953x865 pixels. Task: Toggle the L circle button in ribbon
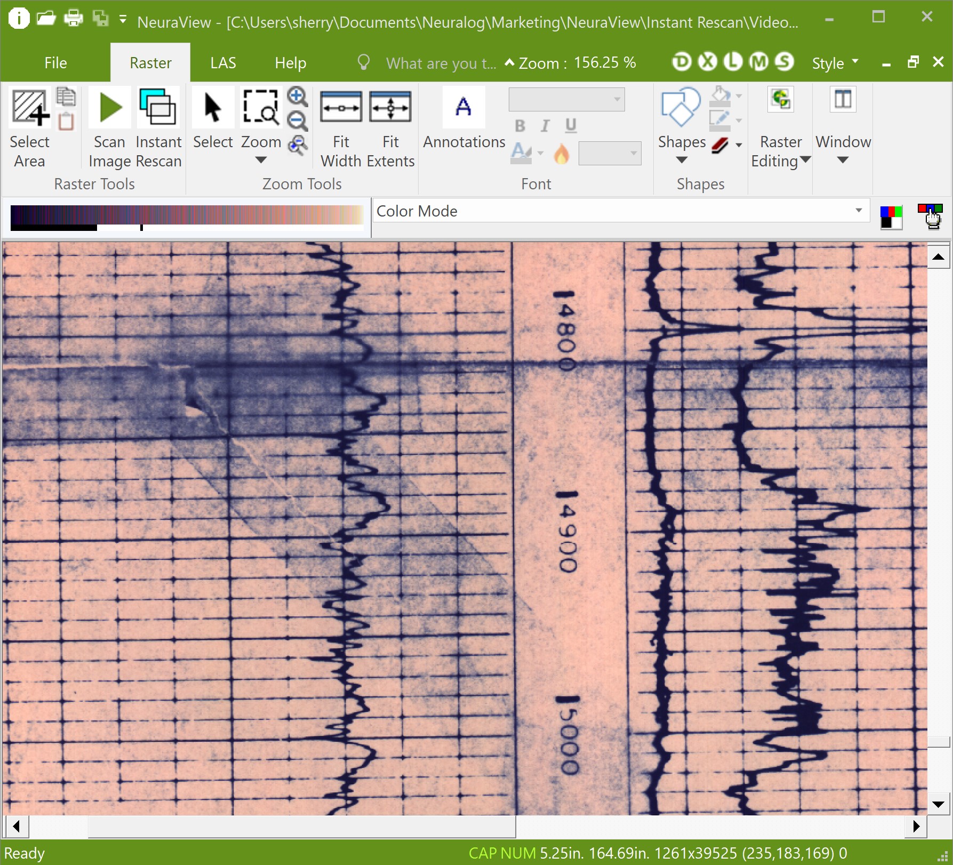point(733,62)
